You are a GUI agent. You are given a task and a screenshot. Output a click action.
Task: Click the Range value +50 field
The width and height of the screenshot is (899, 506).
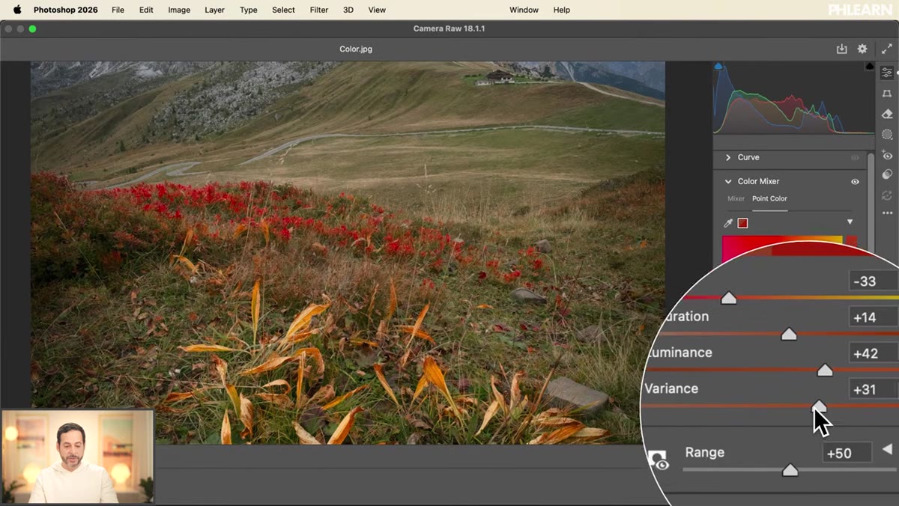point(847,453)
